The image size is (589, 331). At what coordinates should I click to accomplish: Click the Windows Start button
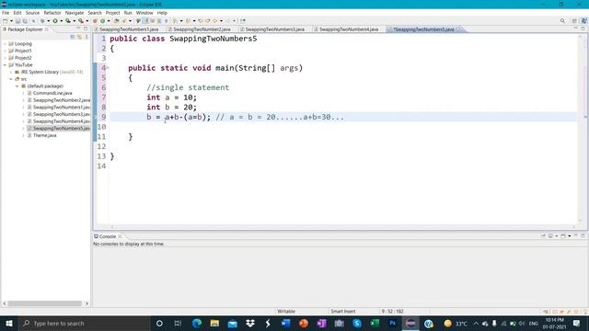(x=8, y=323)
